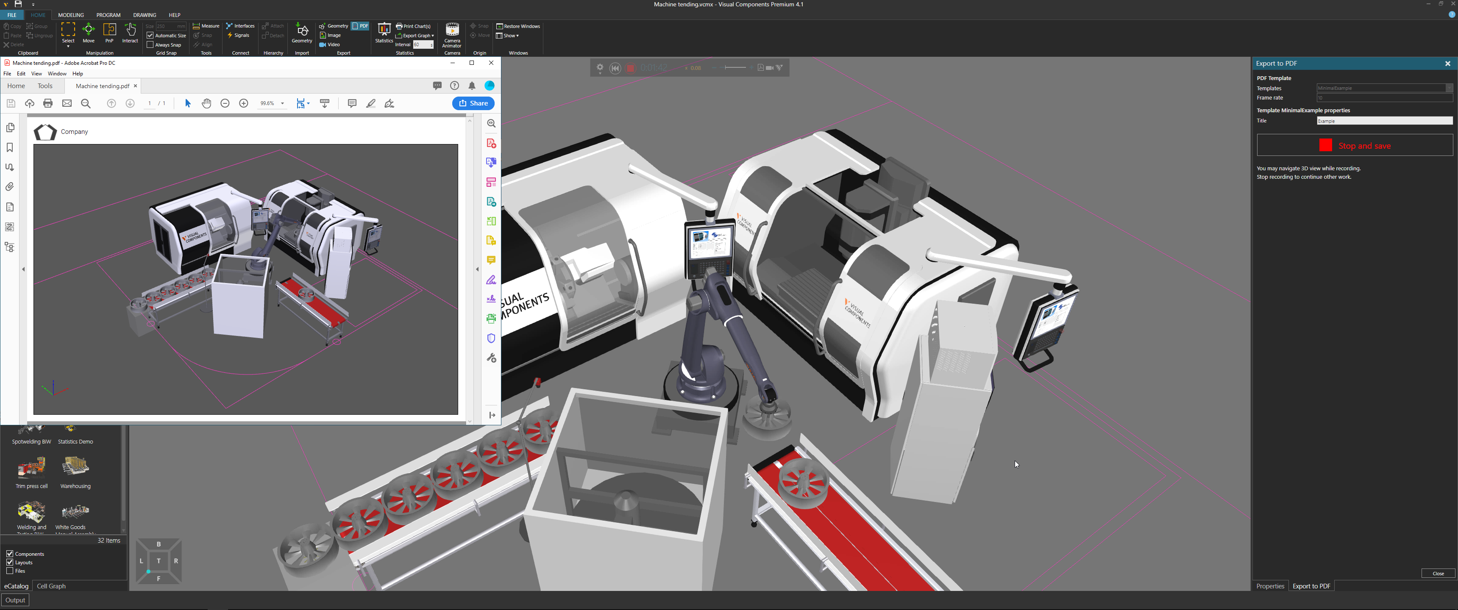Open Fill & Sign in Acrobat's right sidebar
Image resolution: width=1458 pixels, height=610 pixels.
491,280
